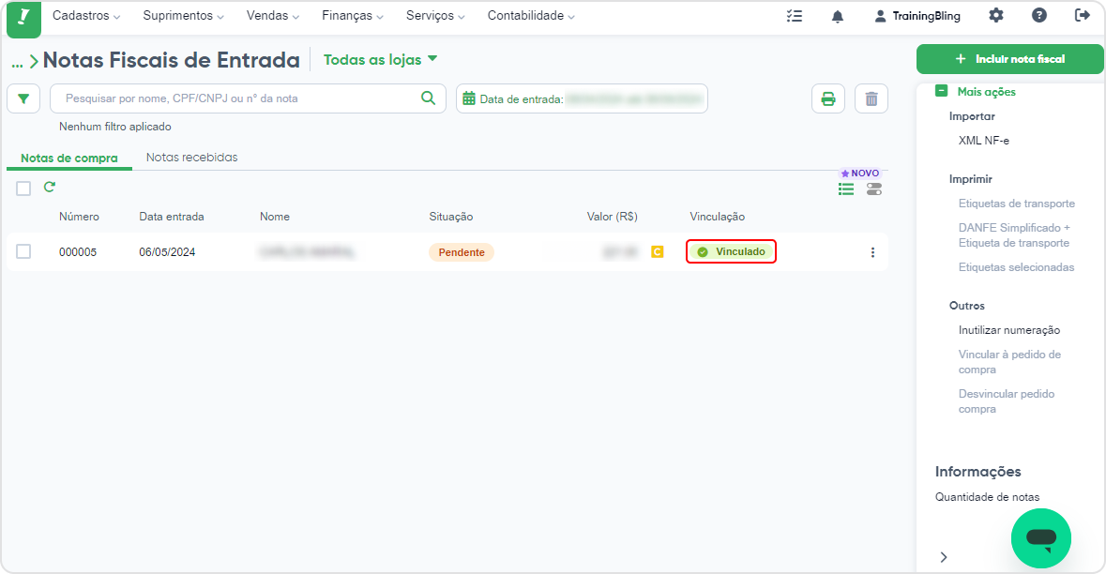Open the filter funnel icon
1106x574 pixels.
23,98
